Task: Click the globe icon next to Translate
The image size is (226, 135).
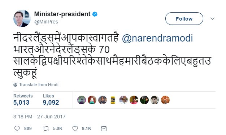Action: pos(15,85)
